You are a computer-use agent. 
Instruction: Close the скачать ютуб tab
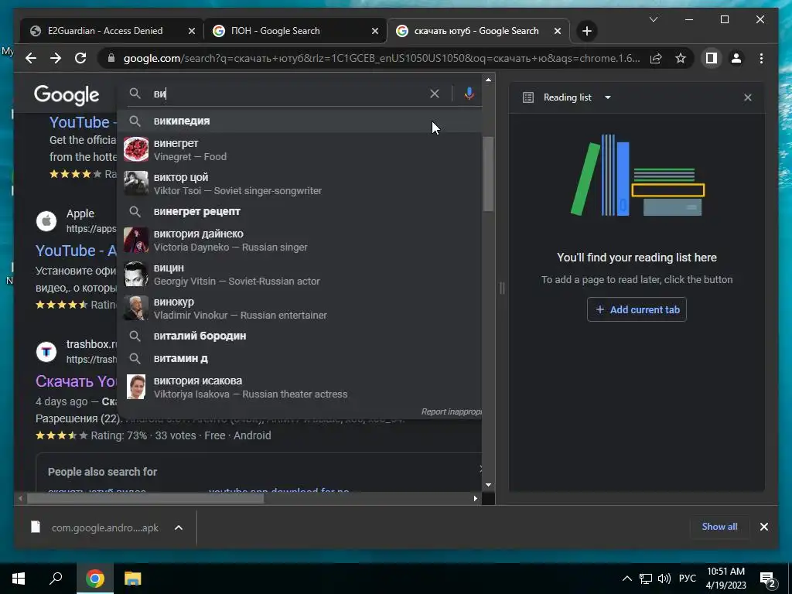pyautogui.click(x=558, y=31)
